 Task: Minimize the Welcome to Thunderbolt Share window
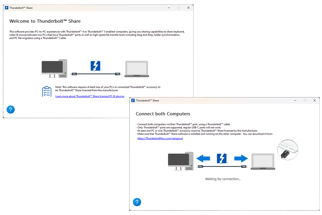tap(169, 8)
